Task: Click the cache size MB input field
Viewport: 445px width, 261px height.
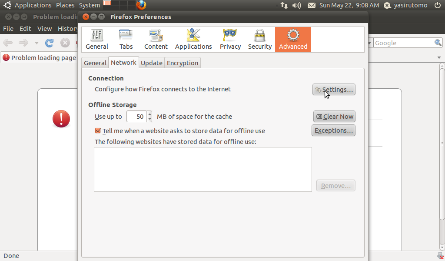Action: click(x=136, y=117)
